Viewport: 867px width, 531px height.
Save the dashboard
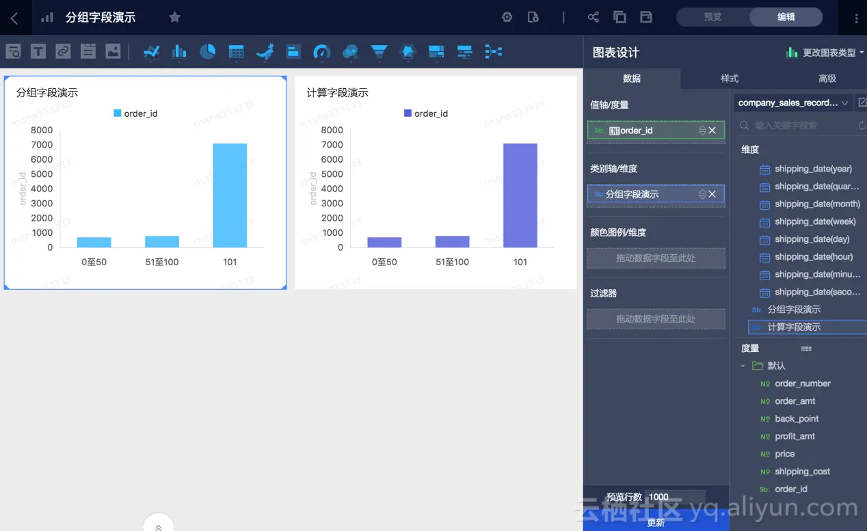[x=645, y=17]
